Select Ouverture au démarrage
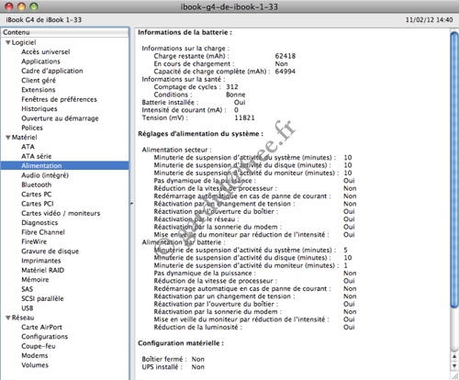This screenshot has width=459, height=380. (60, 118)
